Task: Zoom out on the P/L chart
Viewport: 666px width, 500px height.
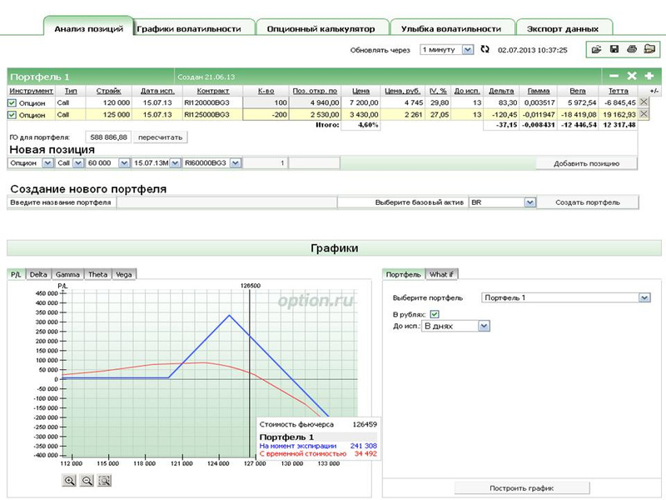Action: coord(87,480)
